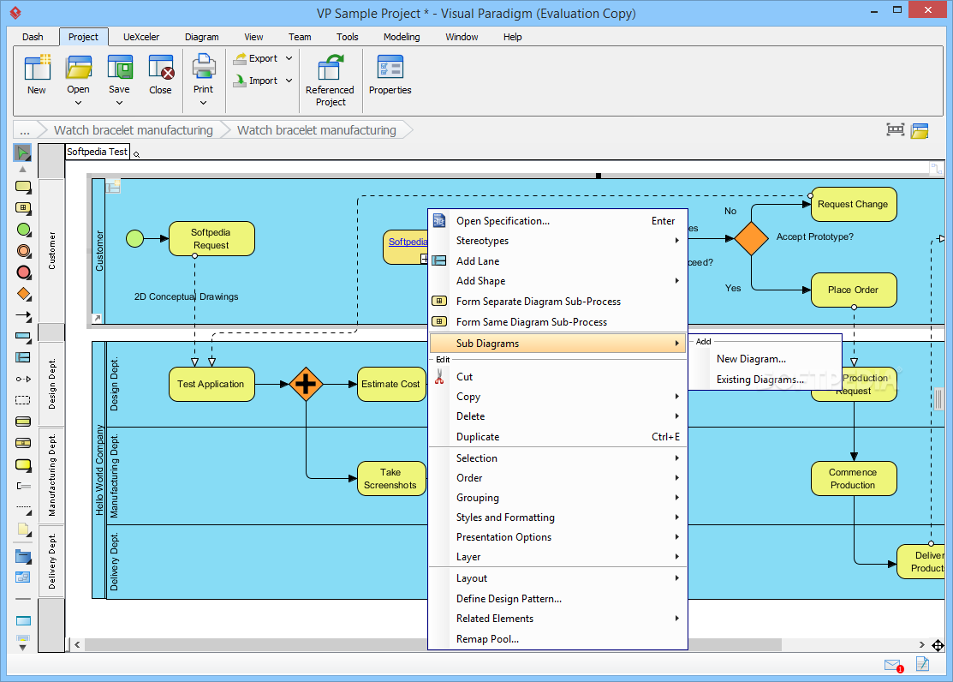The width and height of the screenshot is (953, 682).
Task: Open the Team tab
Action: pos(300,37)
